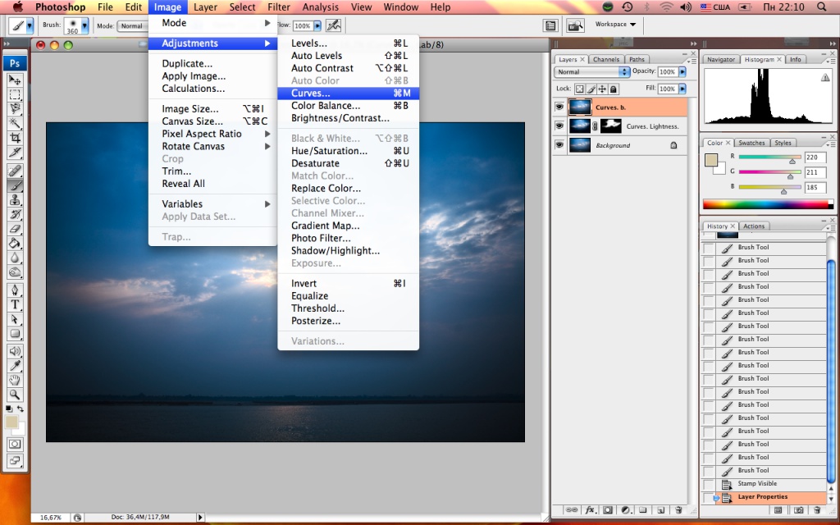Select the Clone Stamp tool

pos(15,199)
